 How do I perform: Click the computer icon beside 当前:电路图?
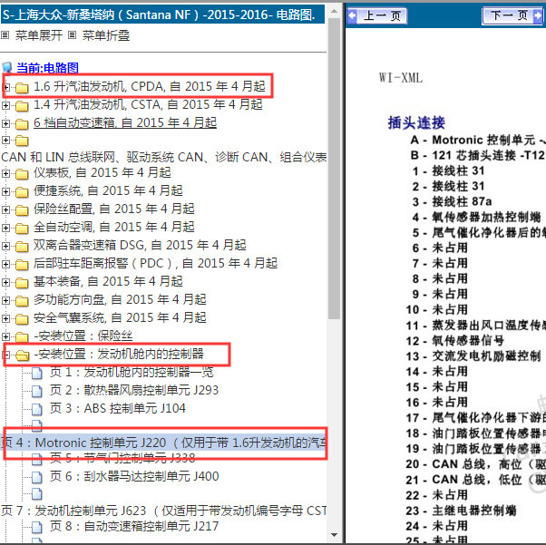7,68
